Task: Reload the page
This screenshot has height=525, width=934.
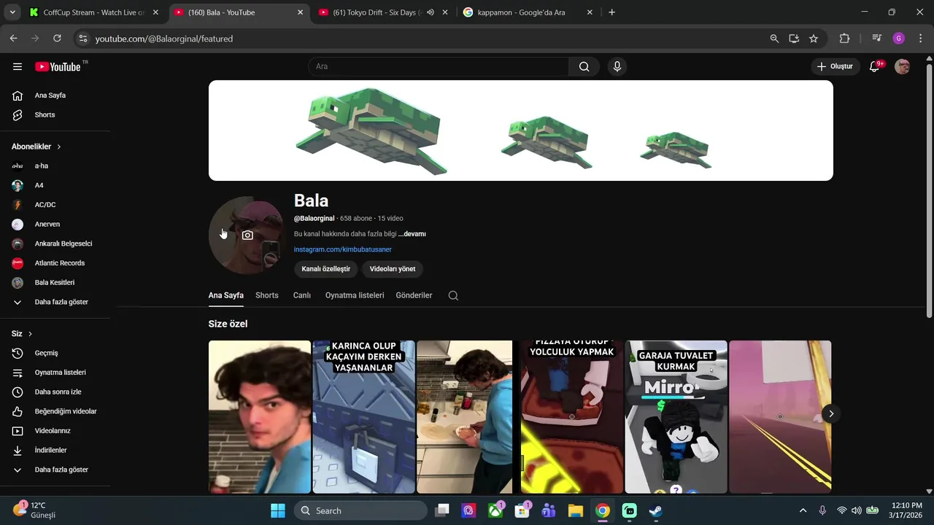Action: coord(57,39)
